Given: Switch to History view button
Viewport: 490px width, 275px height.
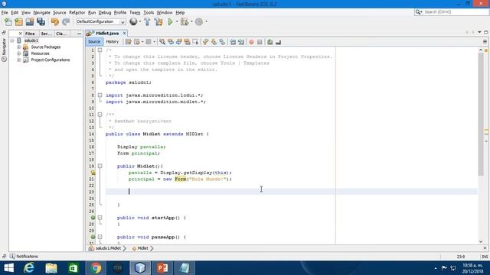Looking at the screenshot, I should [x=113, y=42].
